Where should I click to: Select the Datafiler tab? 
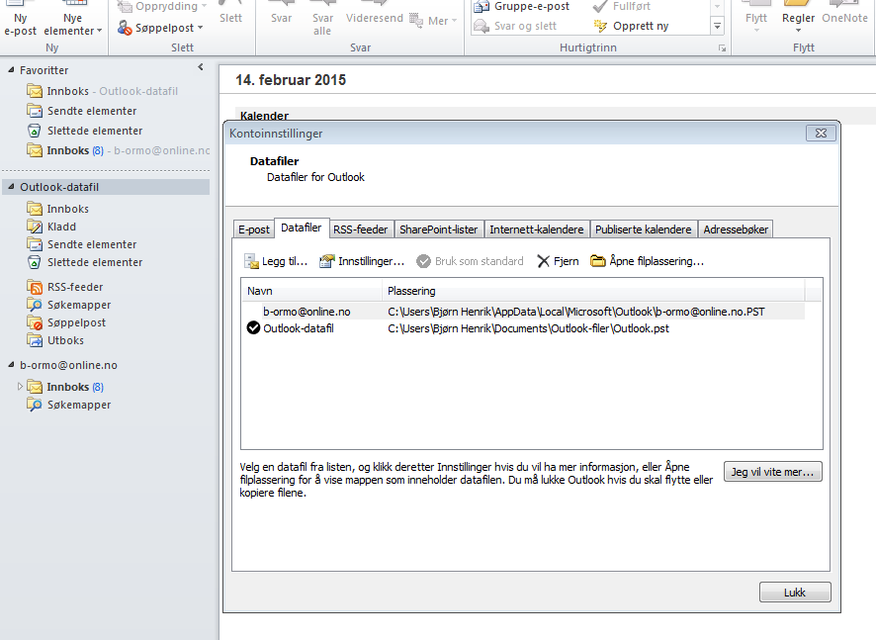[x=302, y=228]
